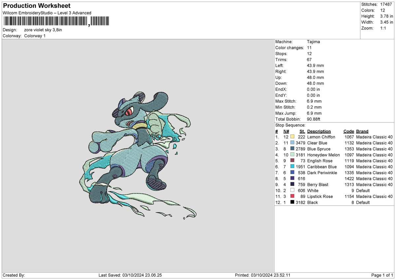Click code 1353 in the Blue Spruce row

(x=349, y=149)
